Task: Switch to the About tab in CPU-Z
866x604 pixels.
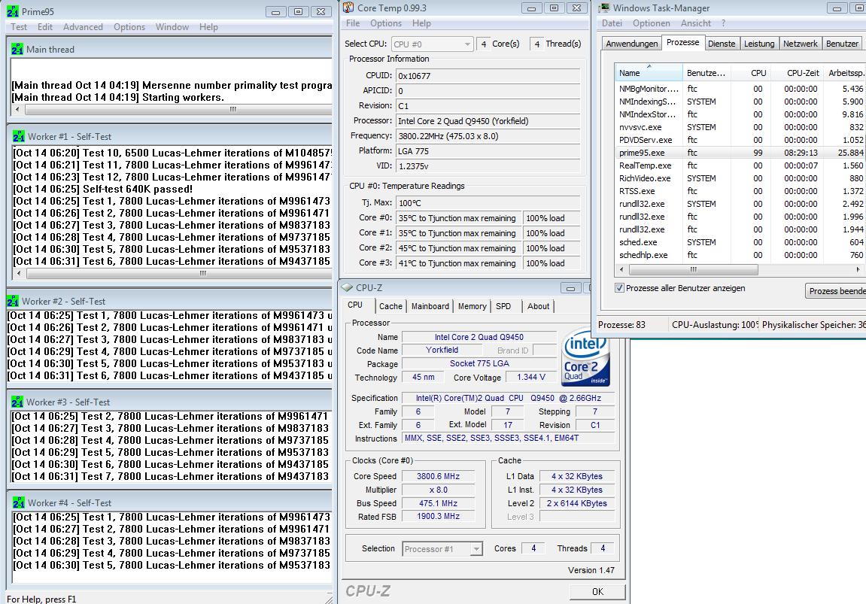Action: pos(539,306)
